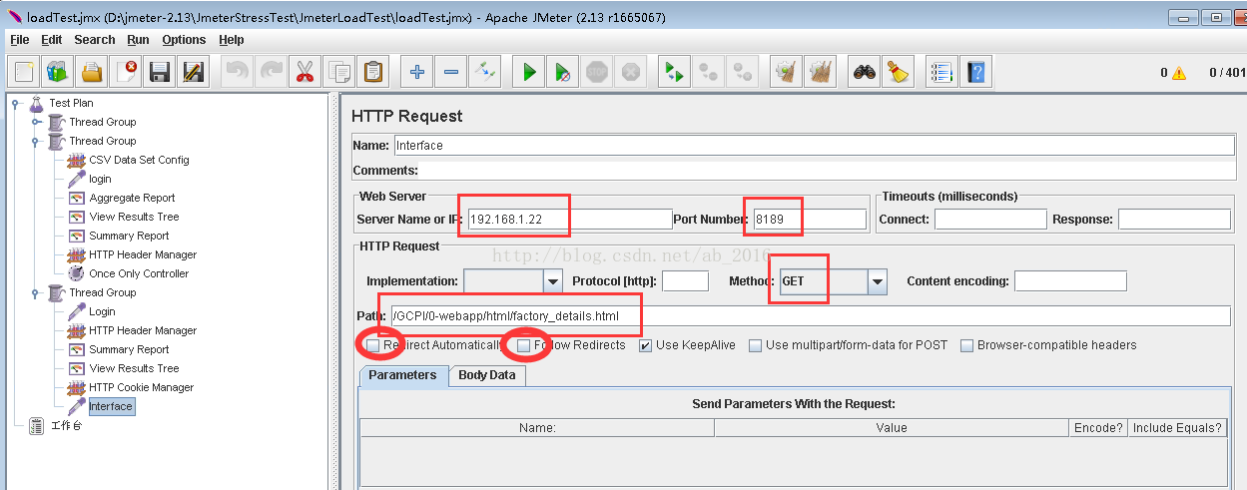Click the Close test plan icon

[126, 72]
